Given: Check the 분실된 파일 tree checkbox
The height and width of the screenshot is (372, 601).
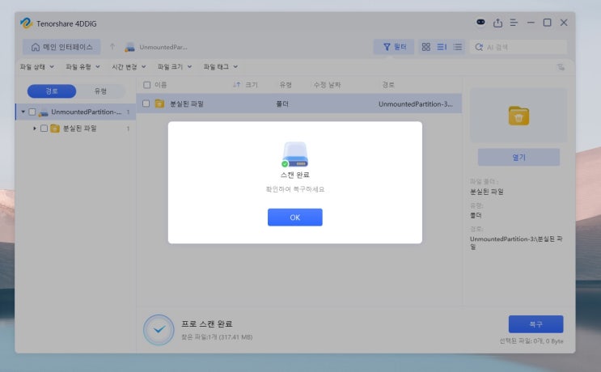Looking at the screenshot, I should pyautogui.click(x=44, y=129).
